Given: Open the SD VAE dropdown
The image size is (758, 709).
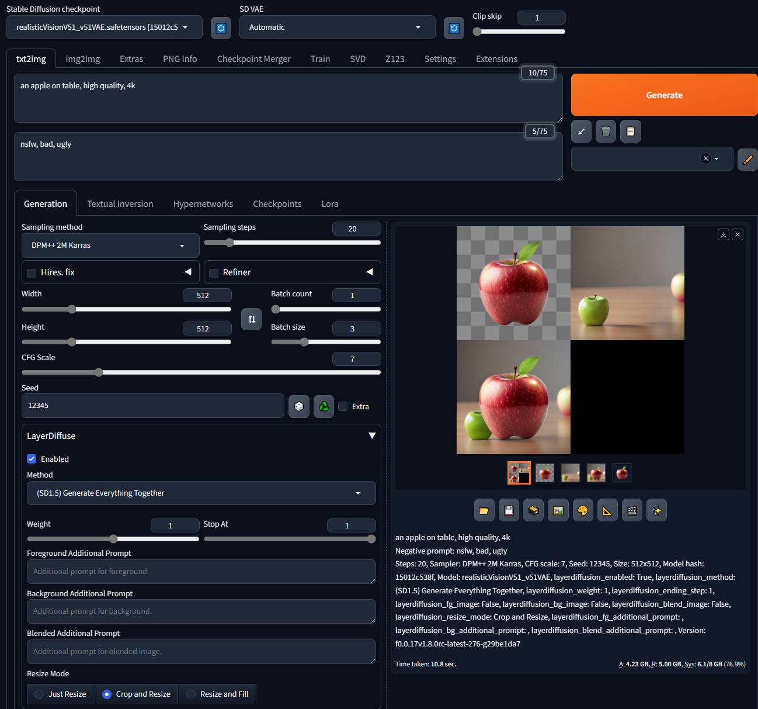Looking at the screenshot, I should (337, 27).
